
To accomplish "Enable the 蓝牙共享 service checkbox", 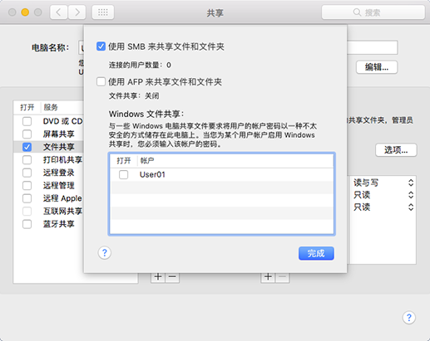I will [27, 224].
